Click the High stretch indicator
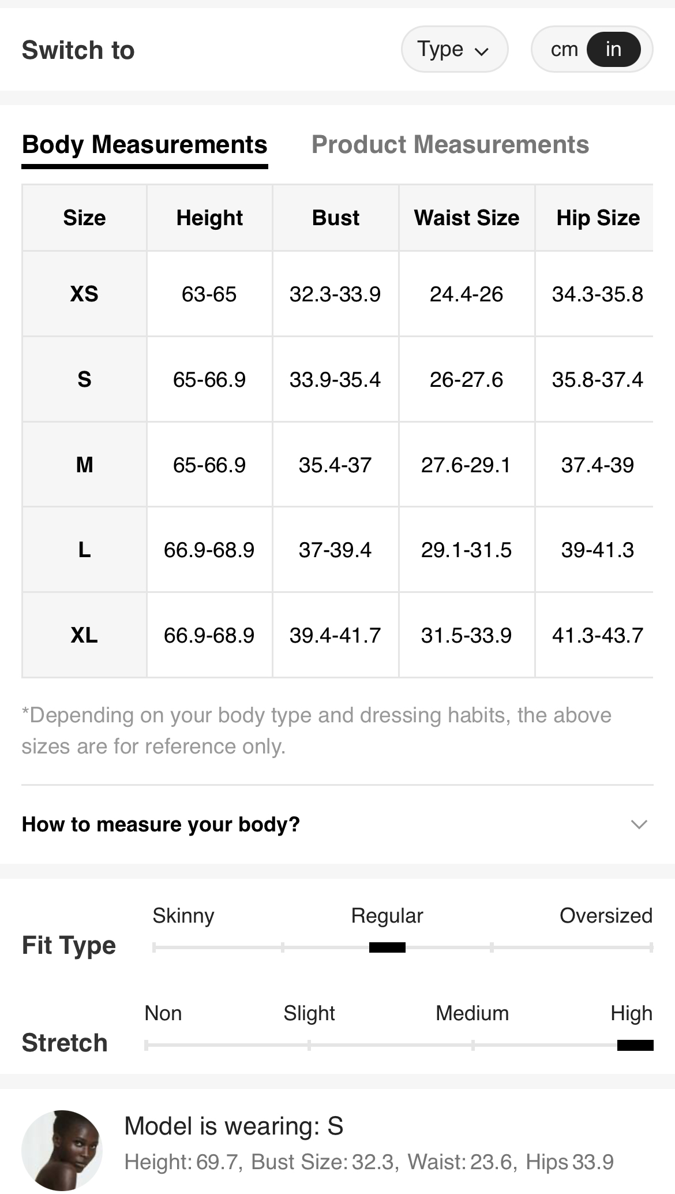 coord(635,1044)
